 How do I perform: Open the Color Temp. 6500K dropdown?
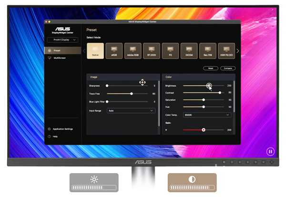coord(207,115)
